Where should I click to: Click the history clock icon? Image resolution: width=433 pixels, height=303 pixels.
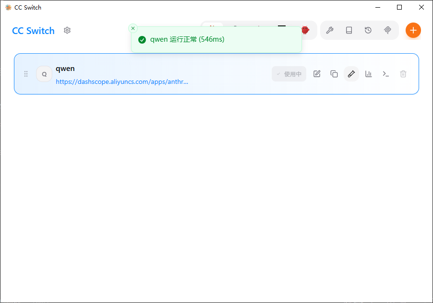tap(368, 30)
